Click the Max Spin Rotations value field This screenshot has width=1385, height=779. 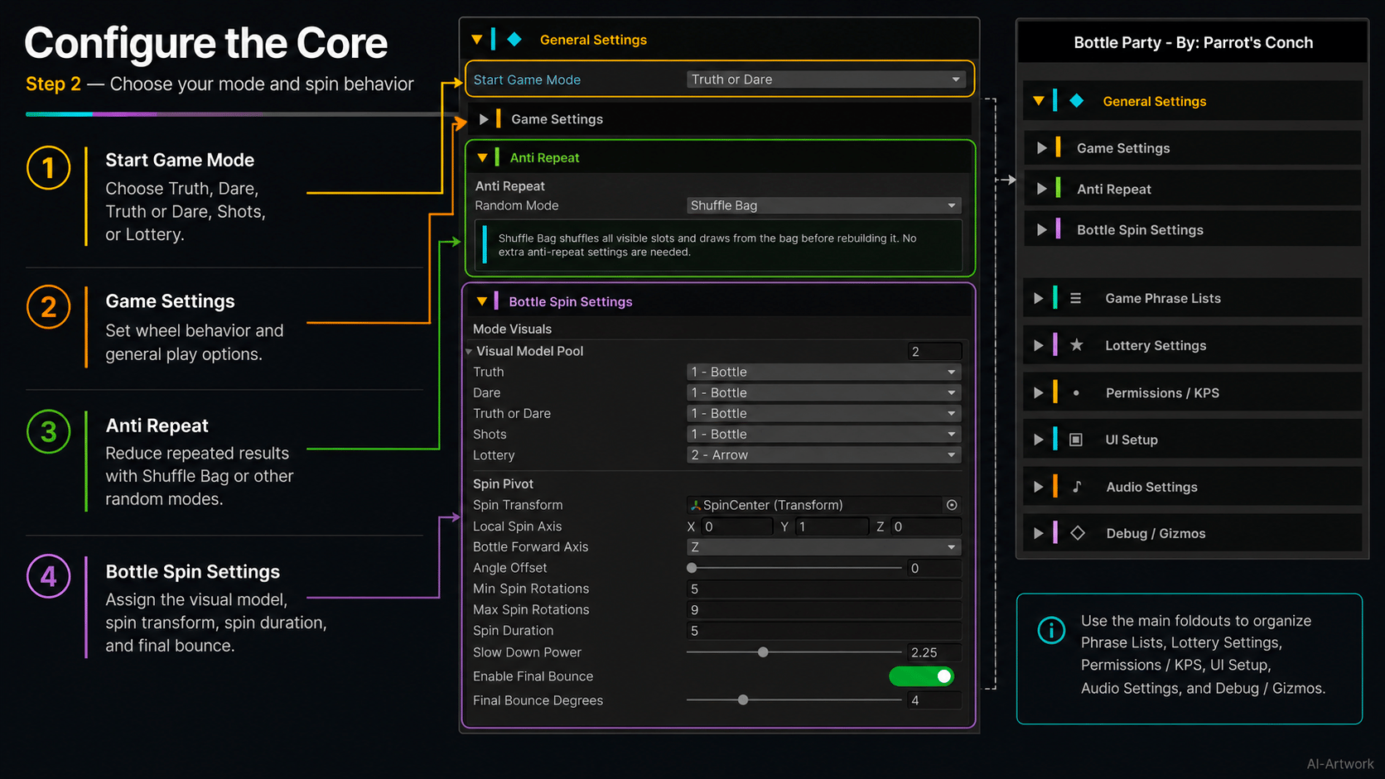click(x=824, y=610)
